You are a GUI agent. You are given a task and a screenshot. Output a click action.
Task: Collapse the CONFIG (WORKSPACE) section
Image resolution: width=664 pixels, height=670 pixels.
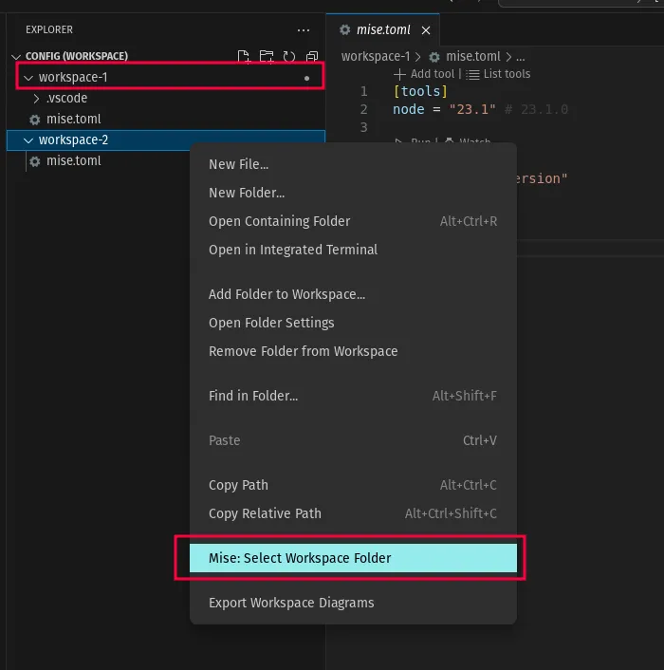pyautogui.click(x=16, y=57)
